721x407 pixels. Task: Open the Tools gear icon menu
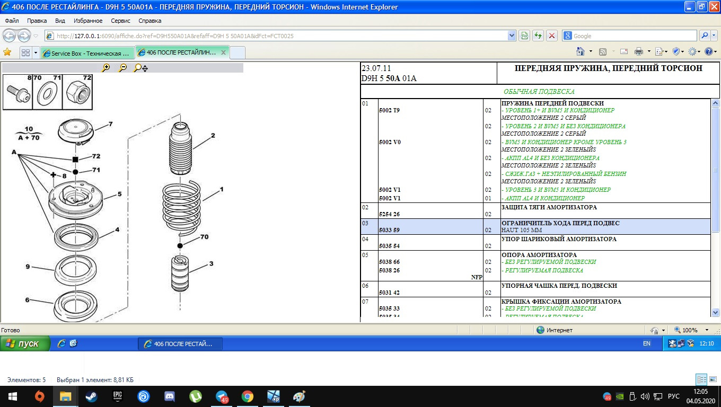click(x=692, y=52)
